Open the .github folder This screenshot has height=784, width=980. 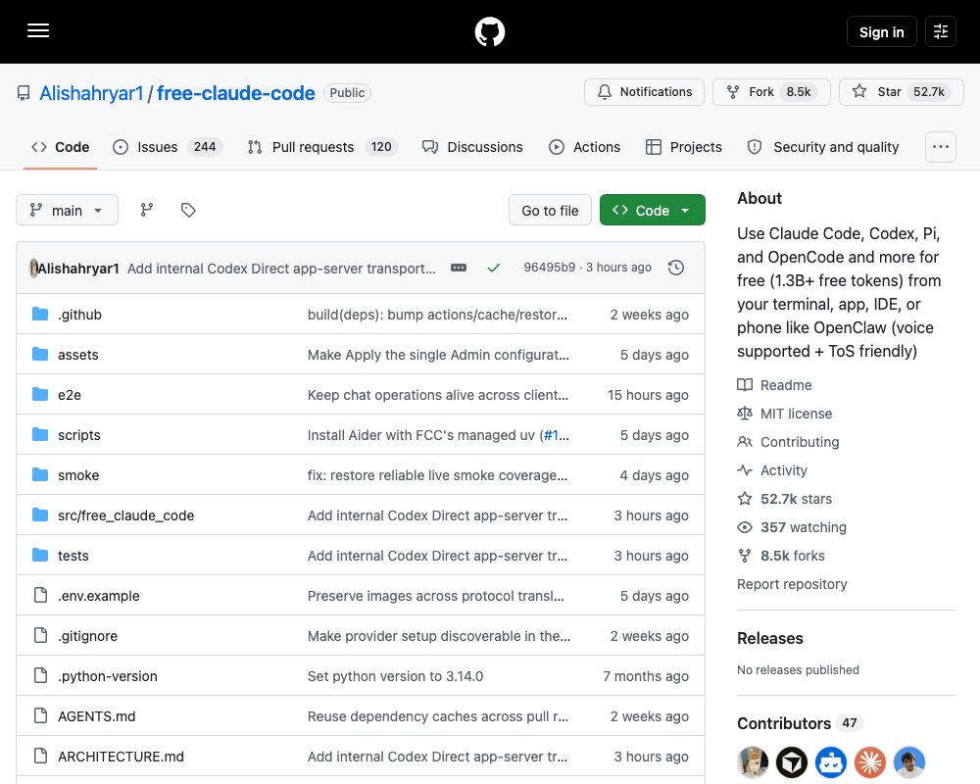point(79,315)
